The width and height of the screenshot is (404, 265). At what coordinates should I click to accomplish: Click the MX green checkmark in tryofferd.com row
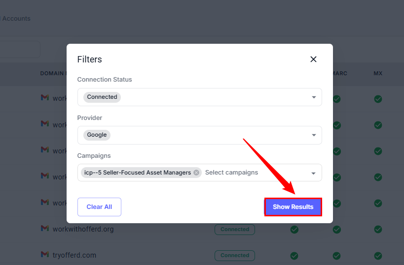coord(378,256)
